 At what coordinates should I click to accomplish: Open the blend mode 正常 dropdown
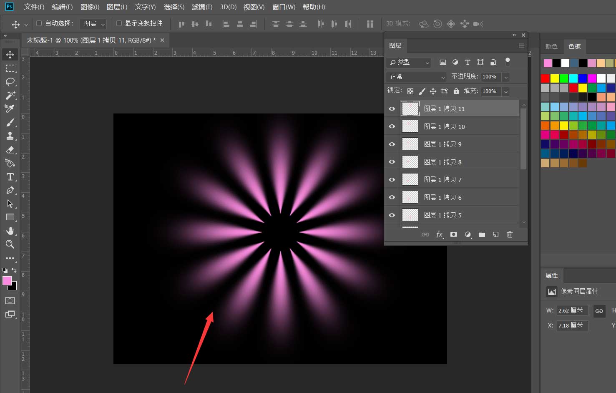417,77
